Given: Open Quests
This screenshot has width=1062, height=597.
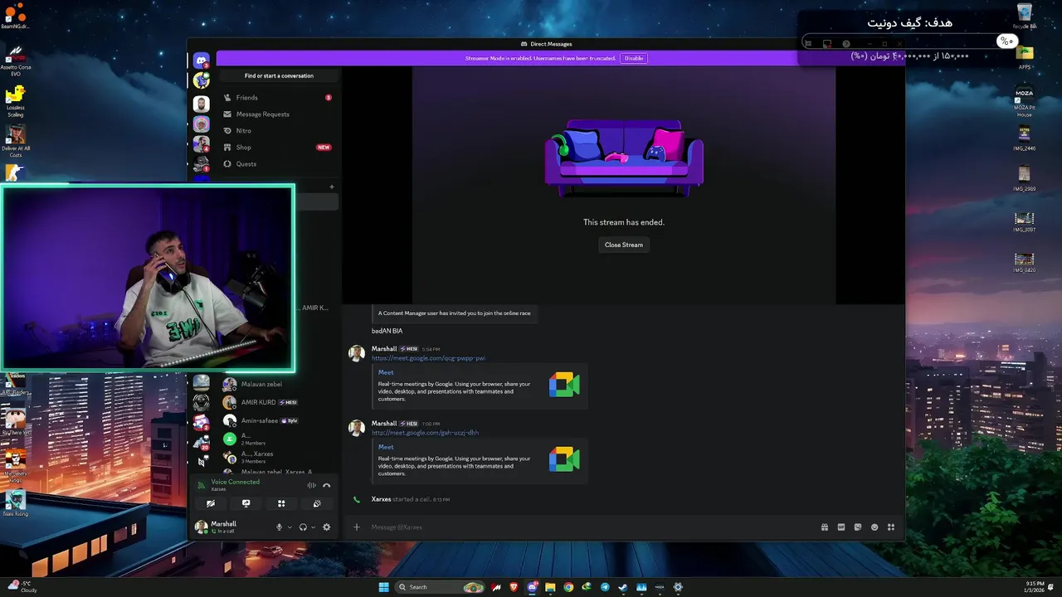Looking at the screenshot, I should point(279,164).
